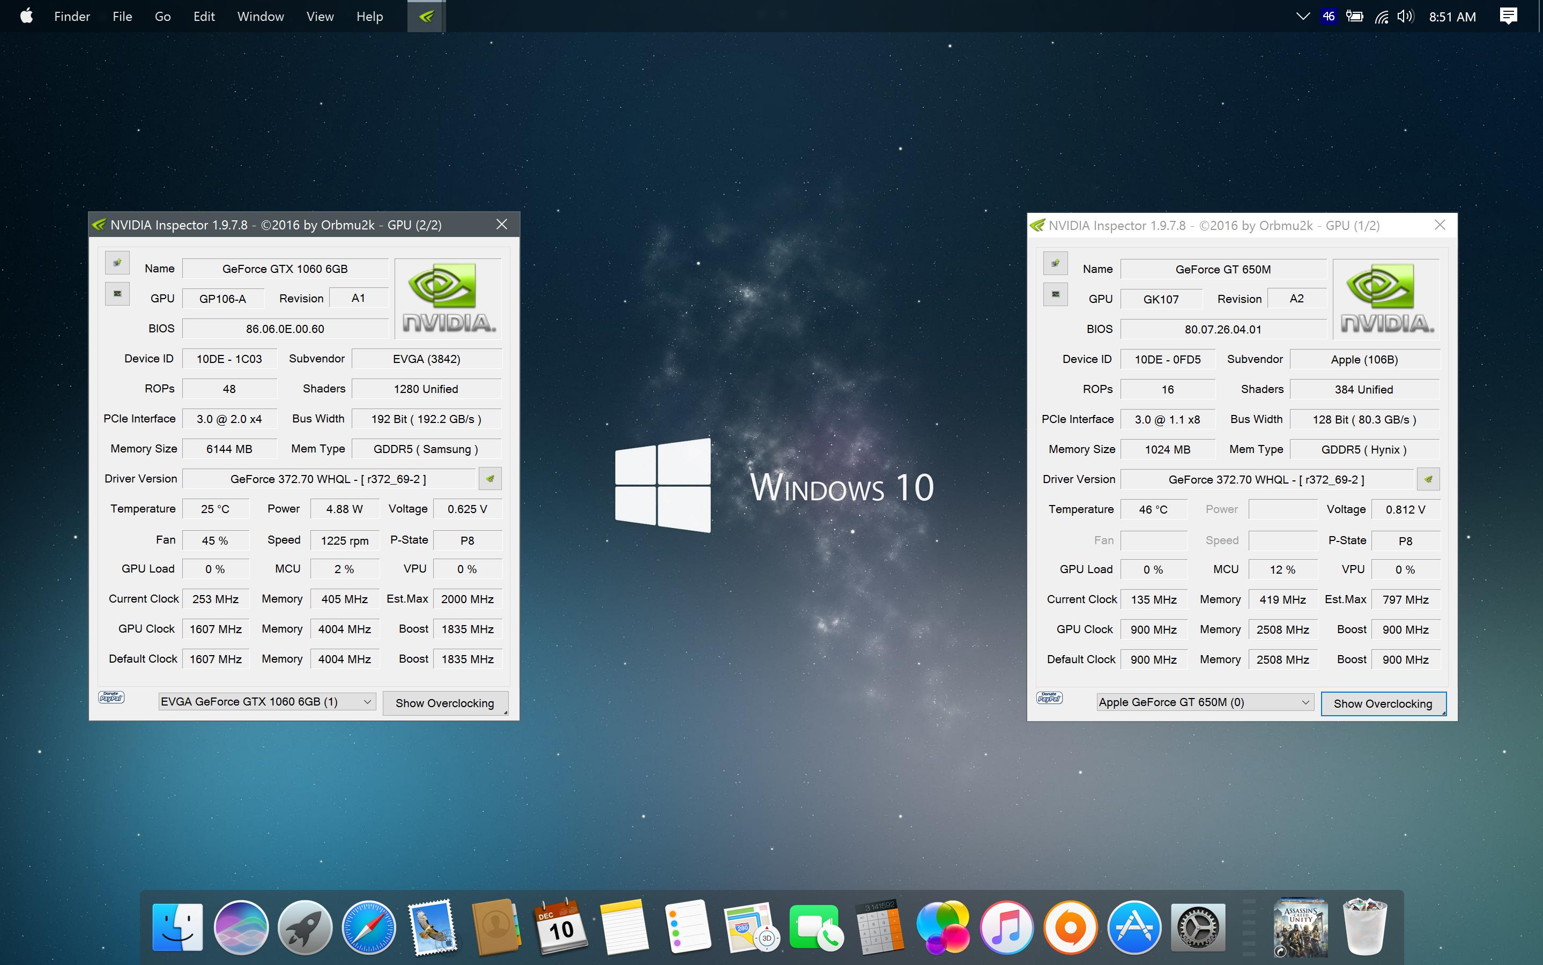Click Device ID 10DE - 1C03
This screenshot has height=965, width=1543.
click(229, 359)
